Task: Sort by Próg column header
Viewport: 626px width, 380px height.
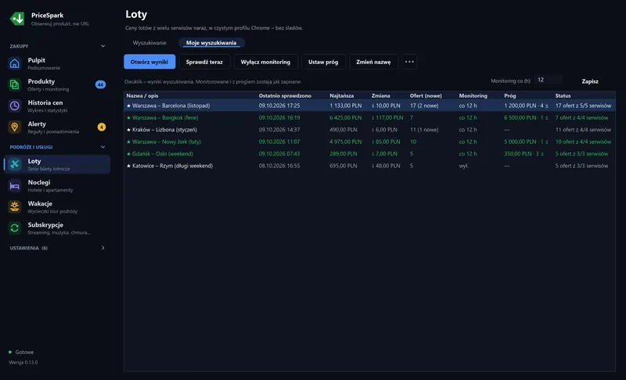Action: [x=510, y=95]
